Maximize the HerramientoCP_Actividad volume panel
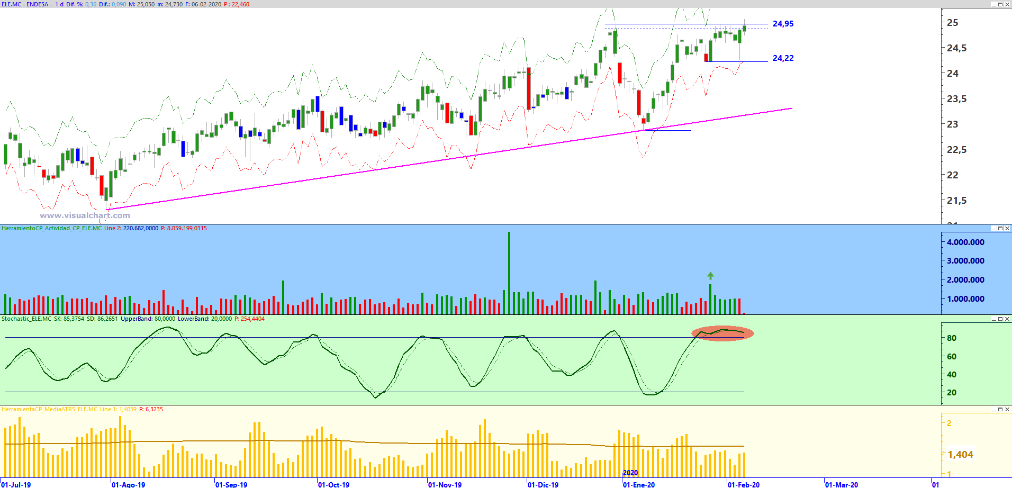1012x488 pixels. (1000, 228)
